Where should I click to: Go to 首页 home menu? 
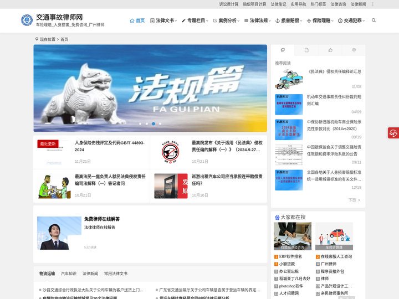click(x=137, y=20)
